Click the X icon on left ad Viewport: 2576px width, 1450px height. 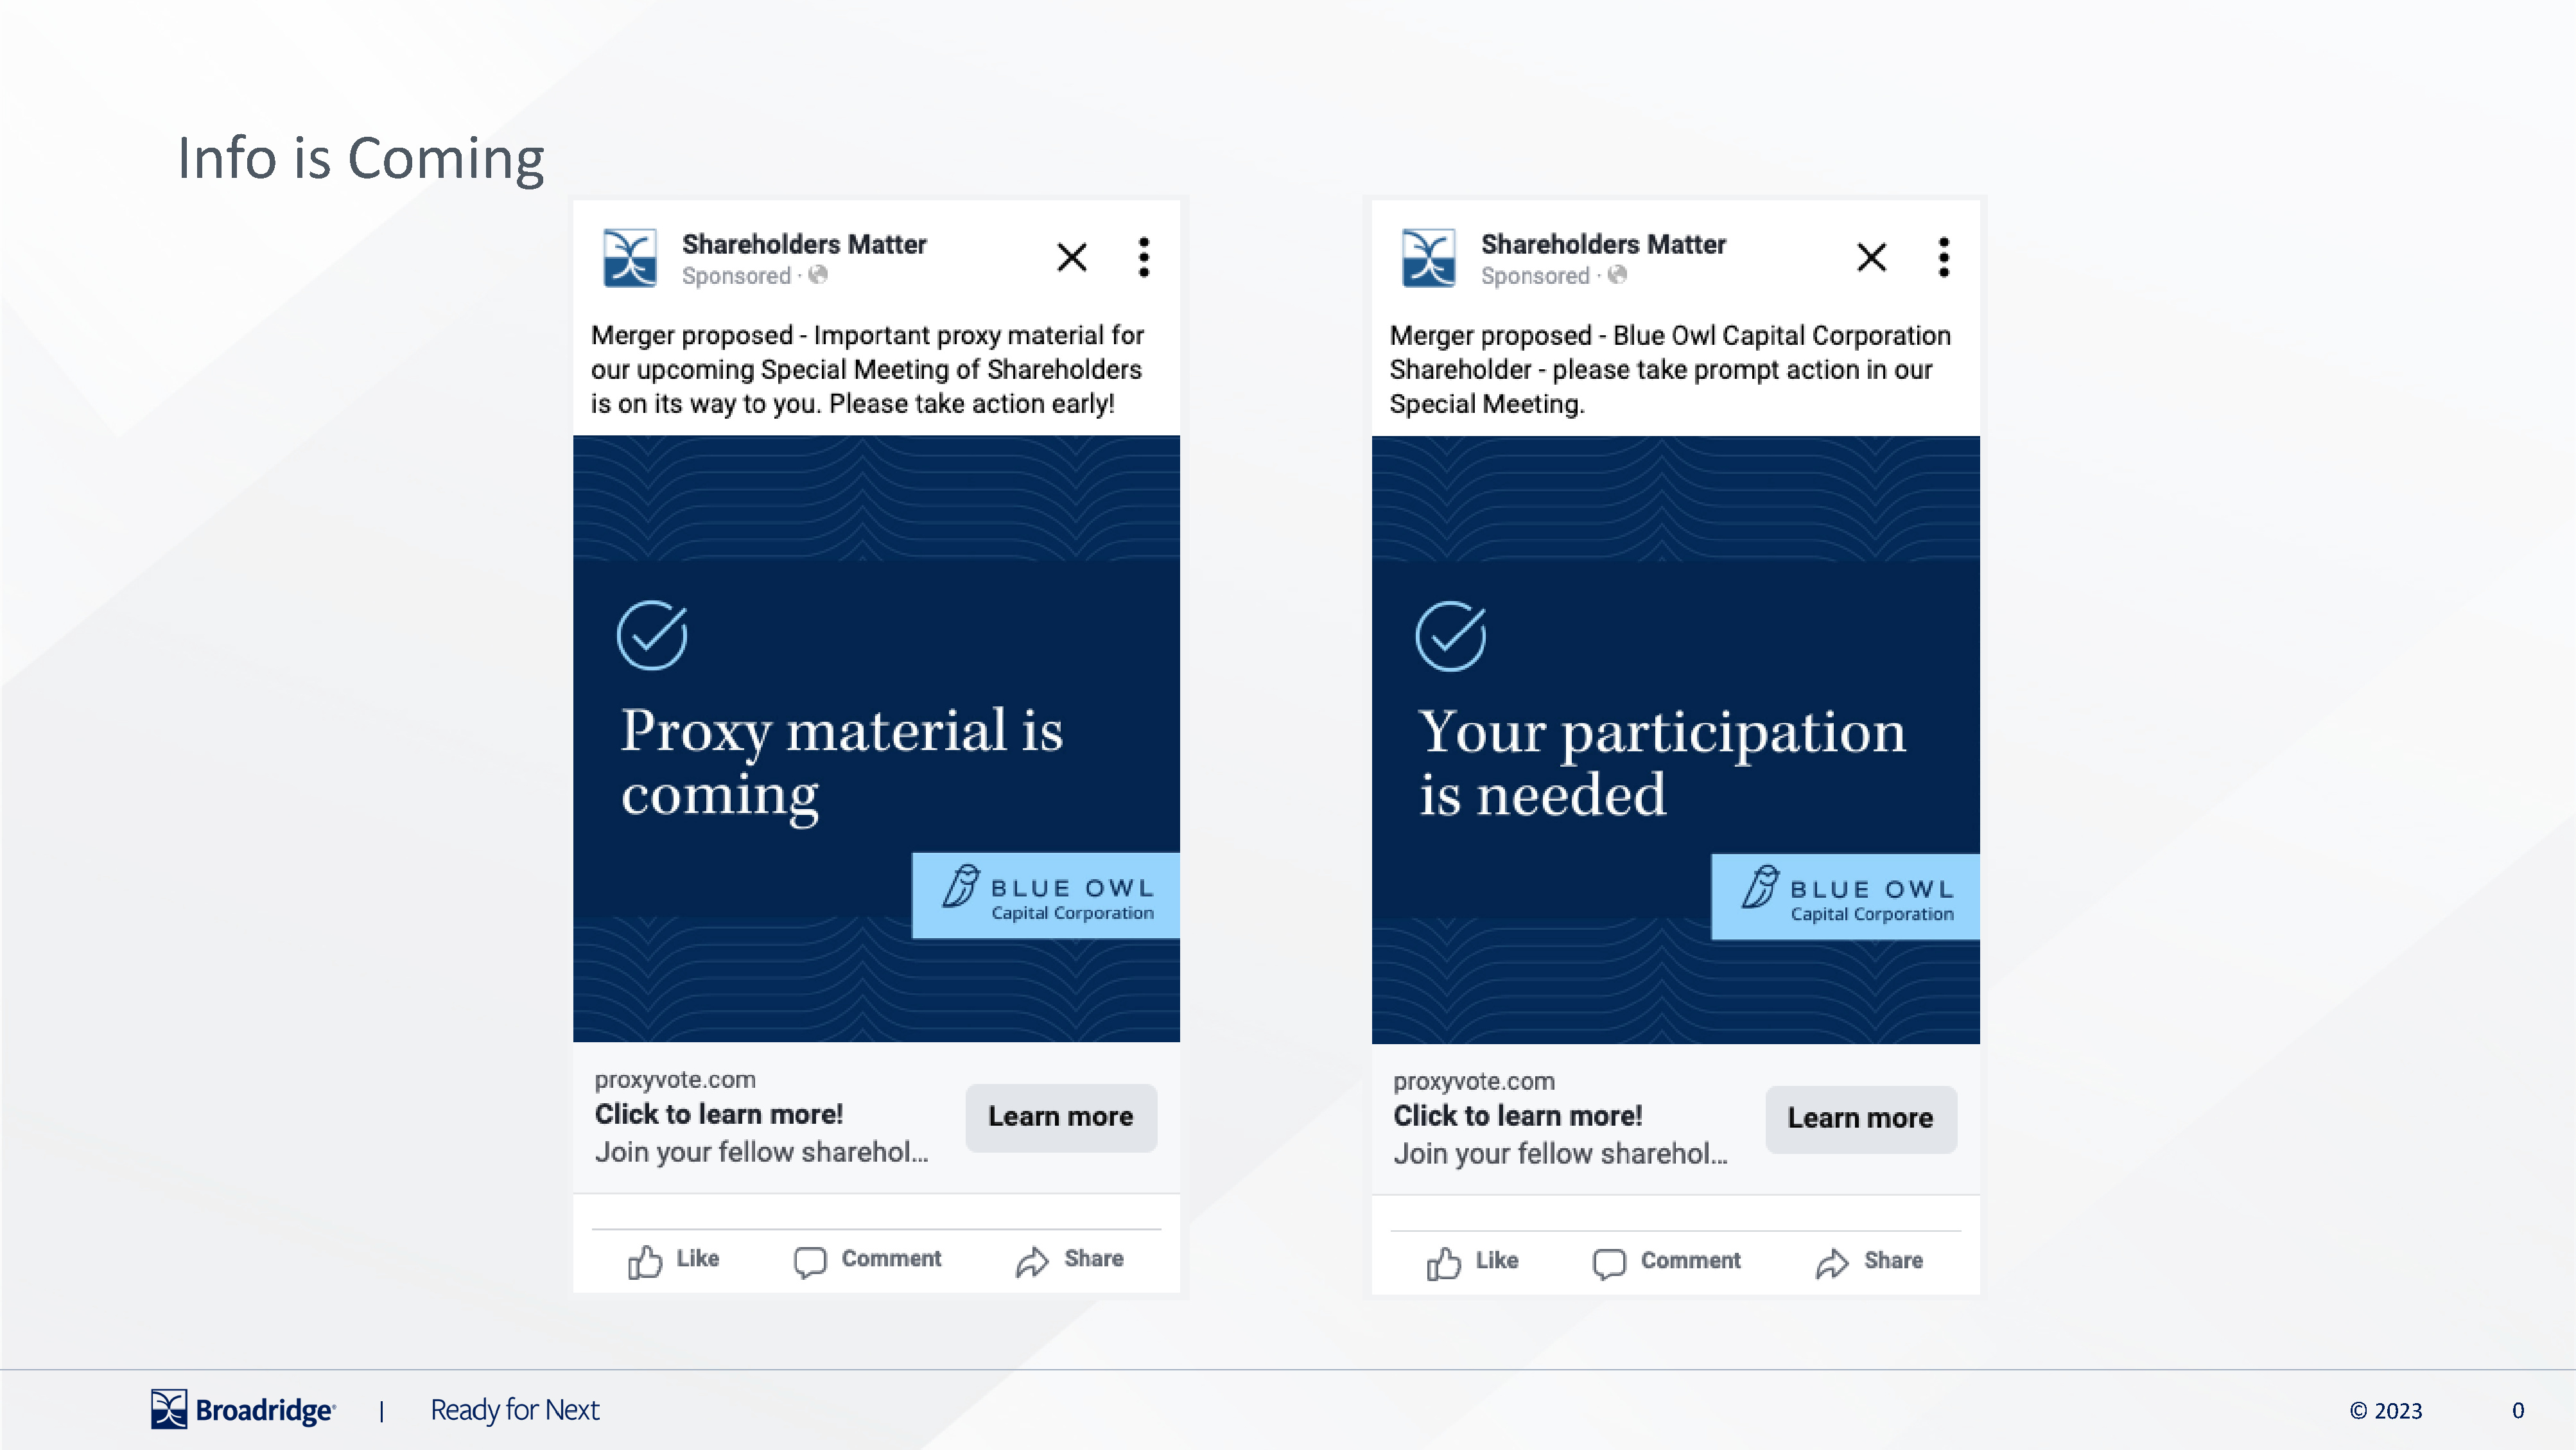tap(1071, 258)
